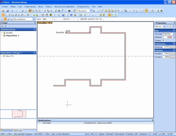Click the house outline icon
The image size is (176, 136).
click(x=43, y=15)
